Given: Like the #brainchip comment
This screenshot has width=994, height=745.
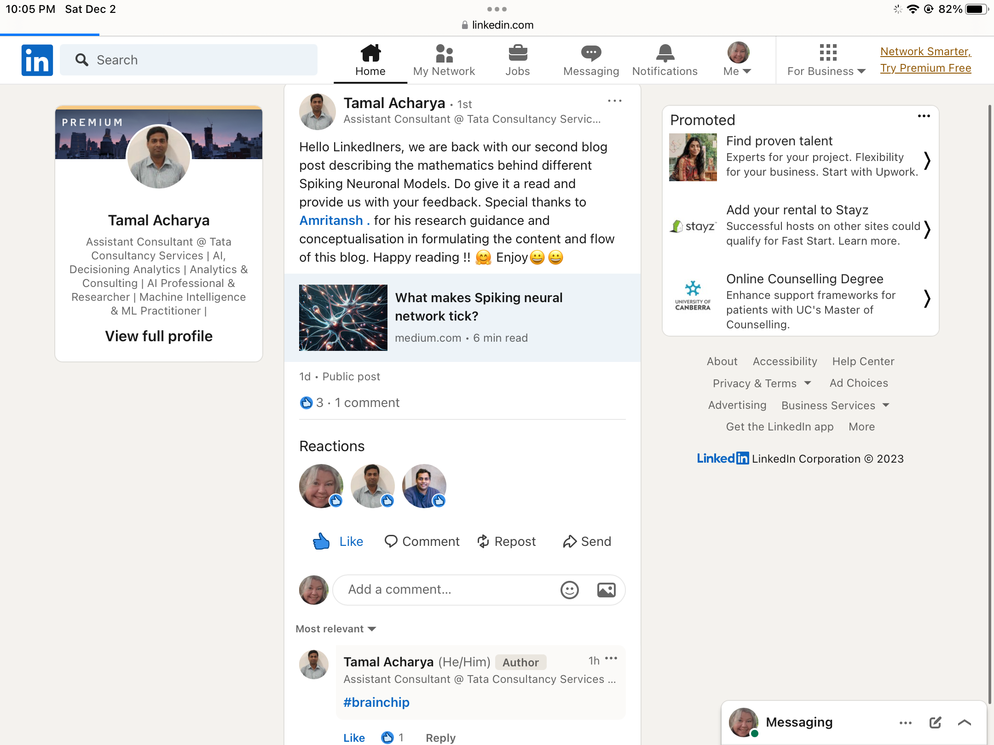Looking at the screenshot, I should (x=354, y=738).
